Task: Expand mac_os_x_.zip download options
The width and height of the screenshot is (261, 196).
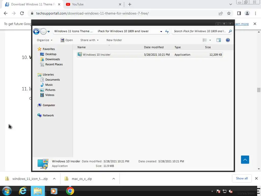Action: pos(114,179)
